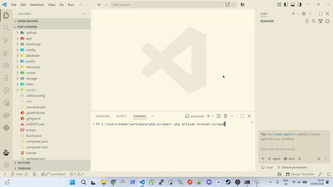Open the Edit menu

click(x=23, y=5)
